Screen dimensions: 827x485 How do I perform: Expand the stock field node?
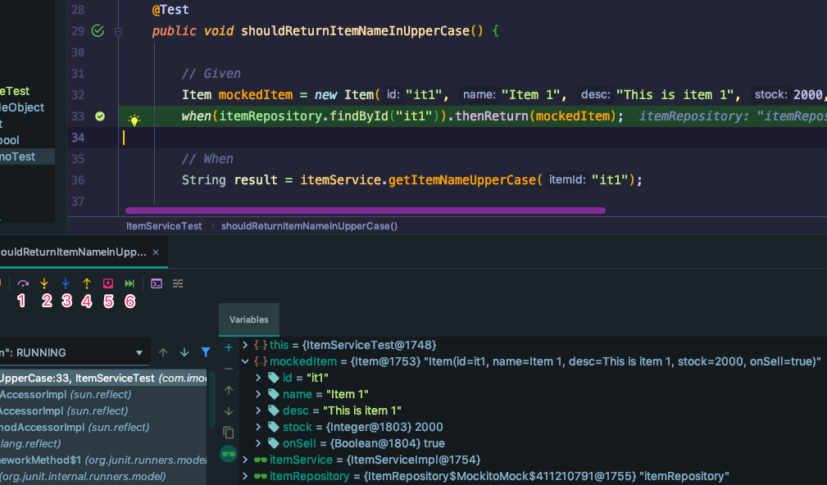coord(258,427)
